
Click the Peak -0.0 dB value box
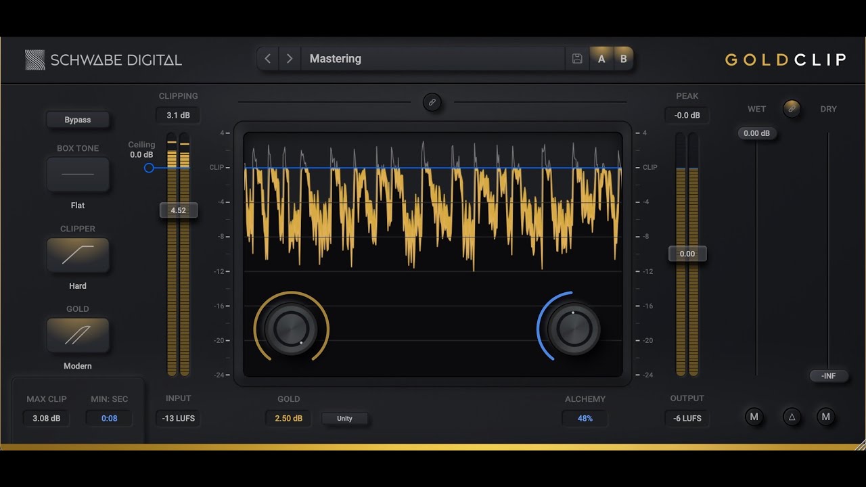(687, 116)
